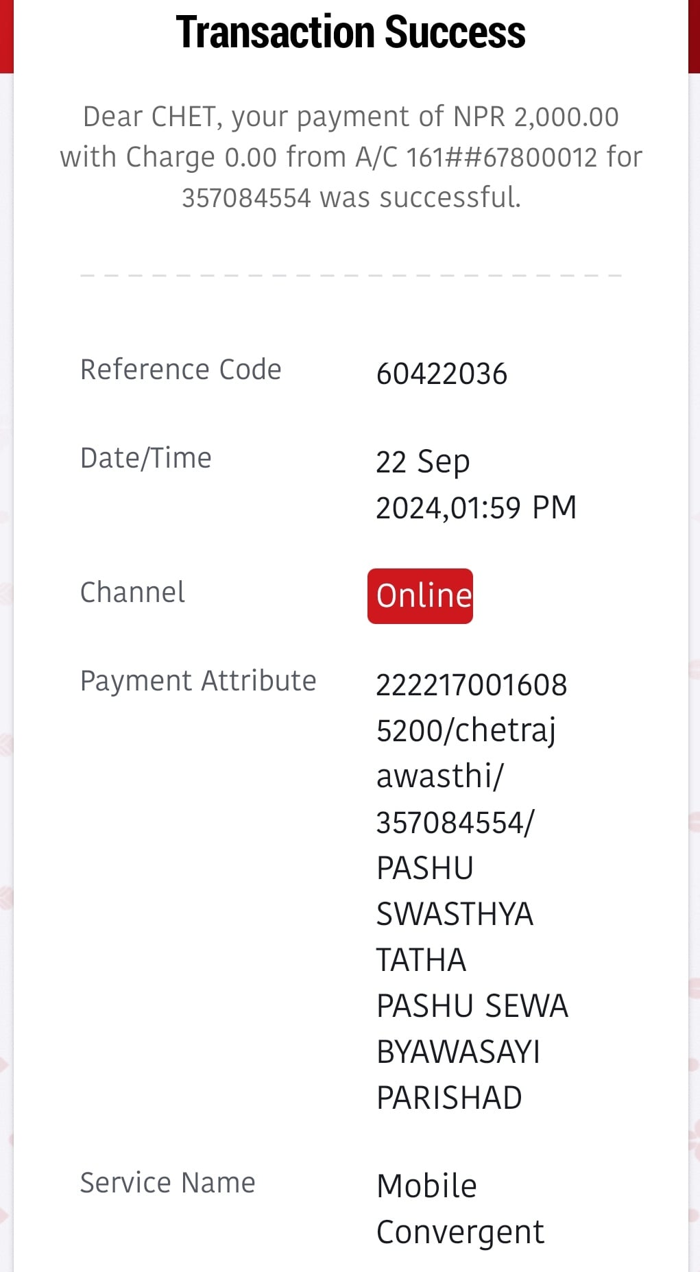This screenshot has height=1272, width=700.
Task: Tap the Service Name label
Action: click(x=168, y=1183)
